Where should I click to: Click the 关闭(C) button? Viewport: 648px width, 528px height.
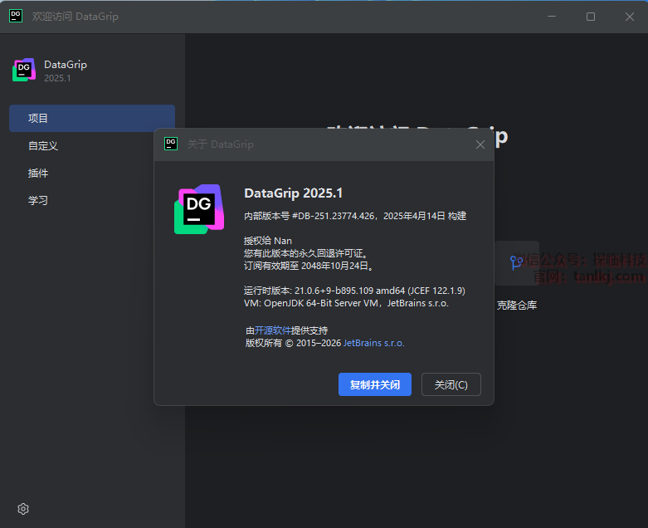pos(451,384)
